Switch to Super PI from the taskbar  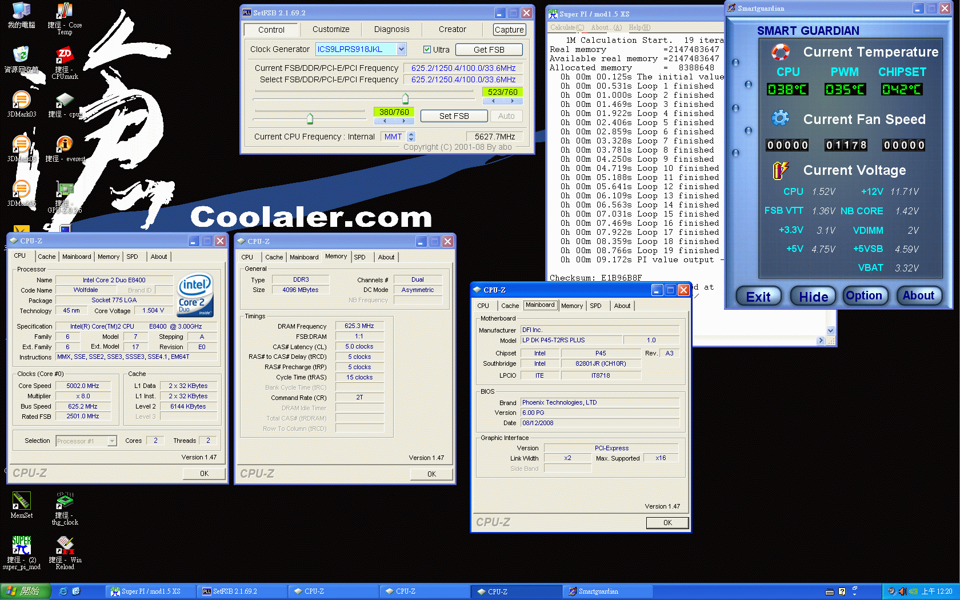pos(150,591)
